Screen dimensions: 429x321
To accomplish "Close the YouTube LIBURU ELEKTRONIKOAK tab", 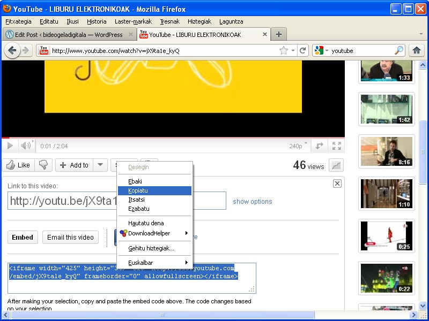I will pyautogui.click(x=264, y=34).
